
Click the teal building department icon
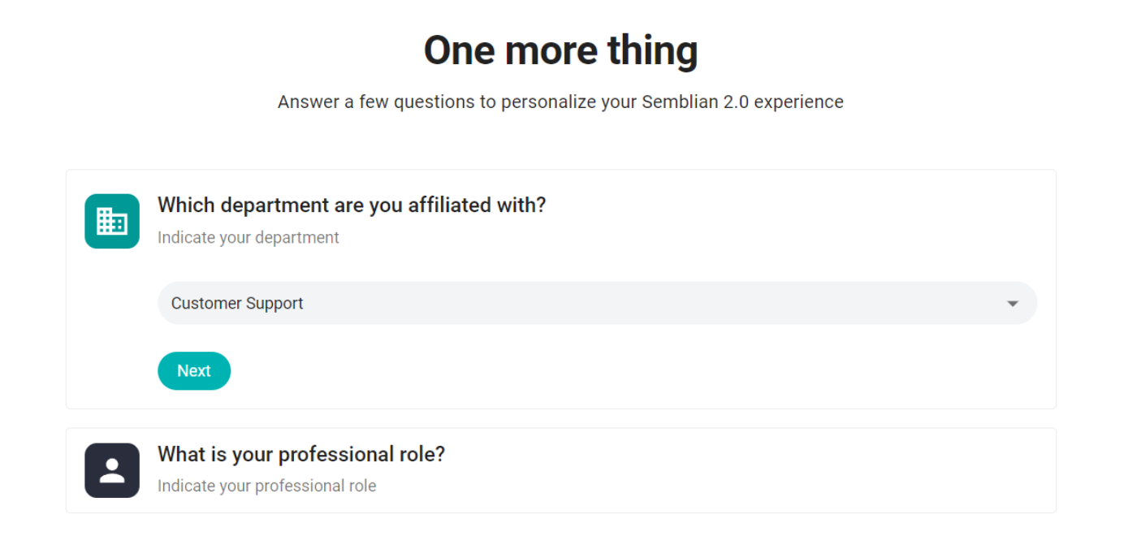112,221
